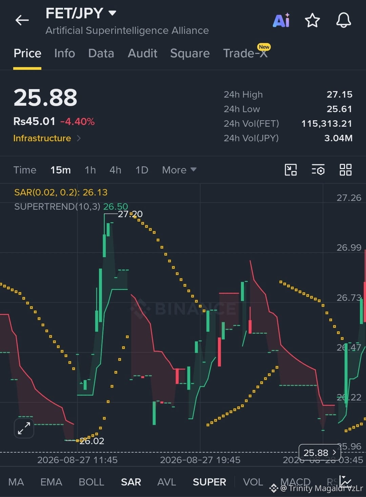Open the grid layout icon
This screenshot has width=366, height=497.
[346, 170]
